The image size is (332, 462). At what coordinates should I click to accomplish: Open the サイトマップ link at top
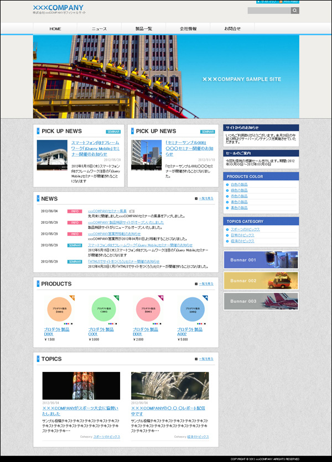267,2
